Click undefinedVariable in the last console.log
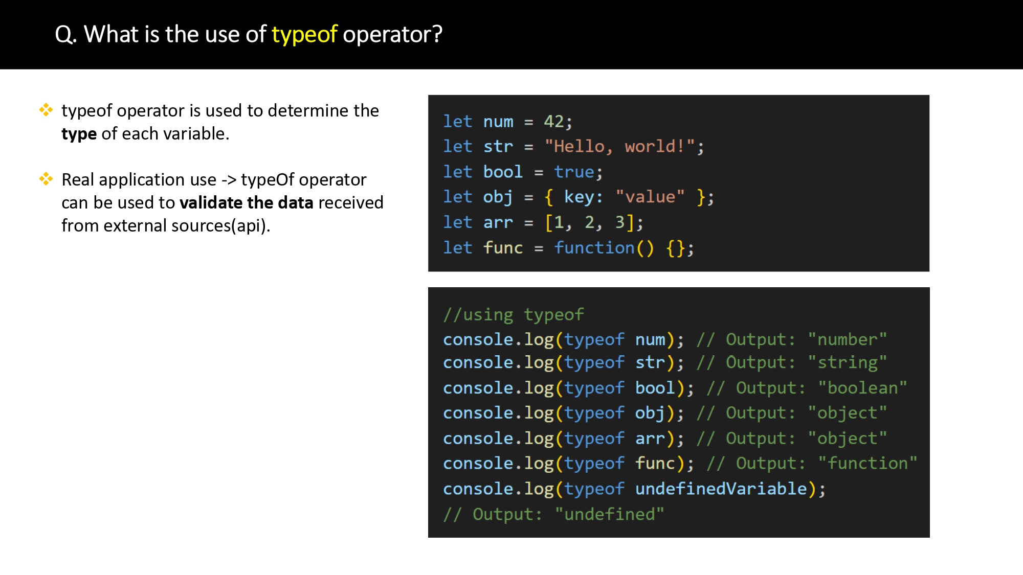 pyautogui.click(x=721, y=489)
